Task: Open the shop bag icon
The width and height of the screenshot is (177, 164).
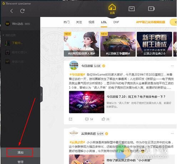Action: (x=132, y=9)
